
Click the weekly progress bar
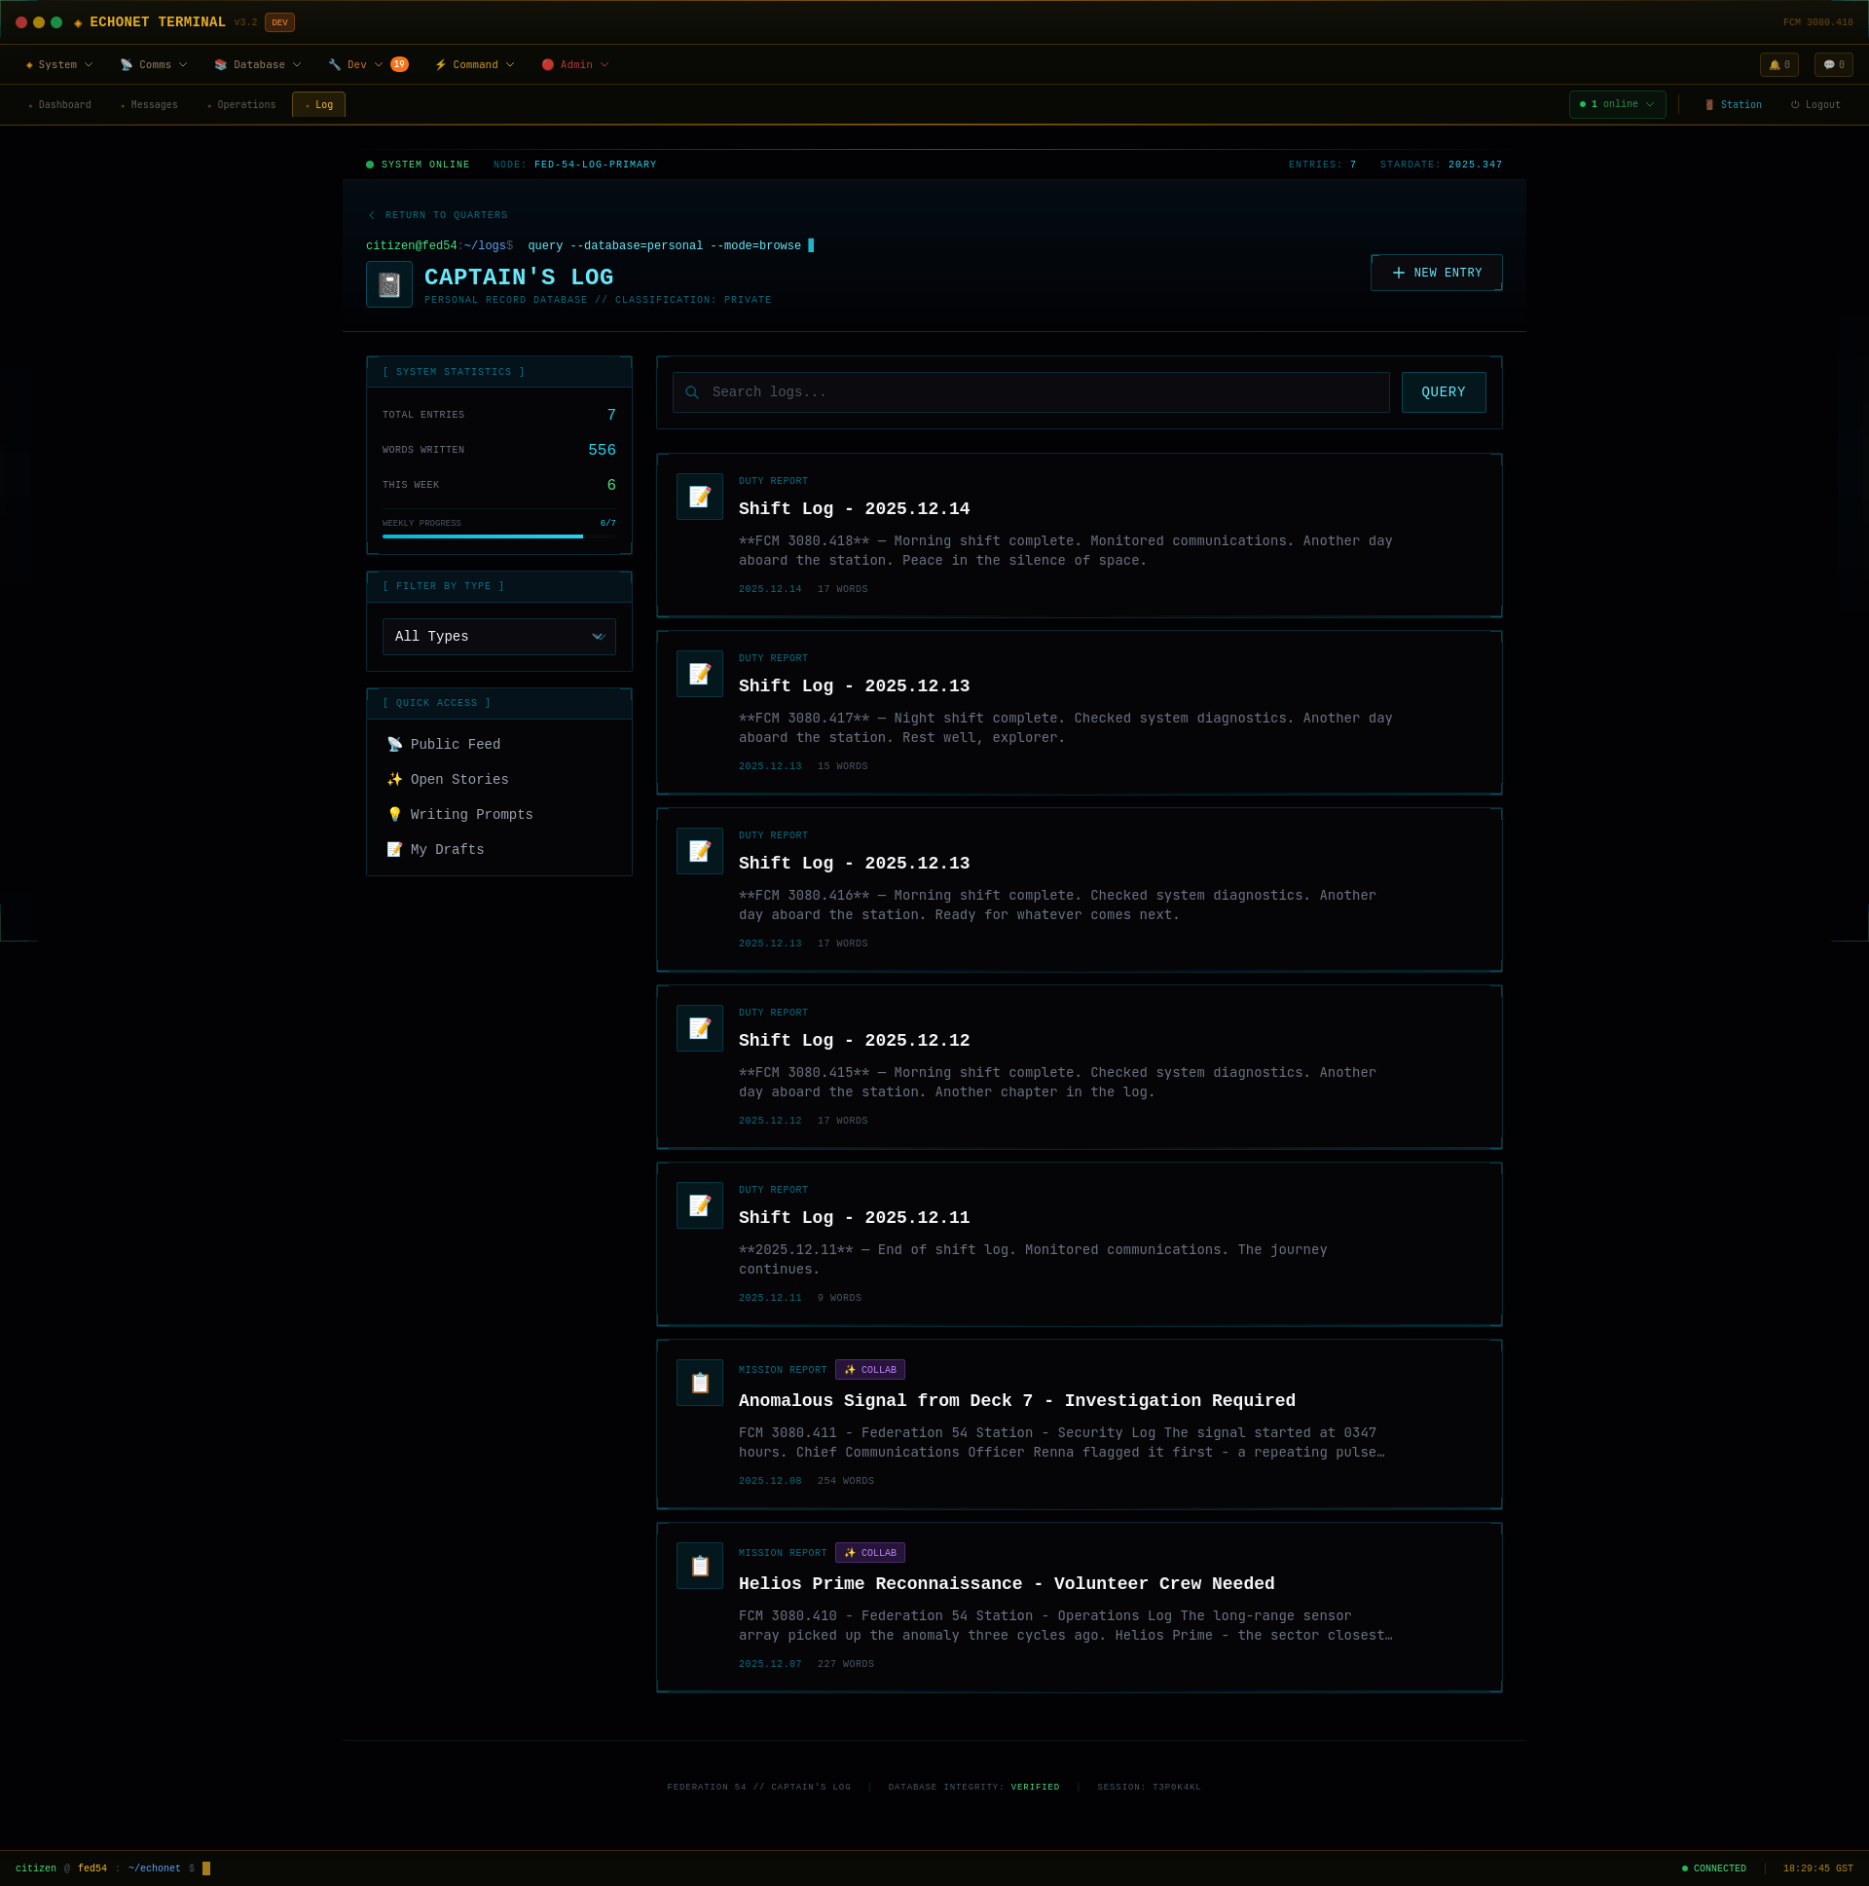tap(498, 536)
